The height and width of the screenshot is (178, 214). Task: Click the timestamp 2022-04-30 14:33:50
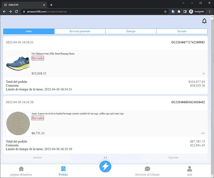(20, 102)
